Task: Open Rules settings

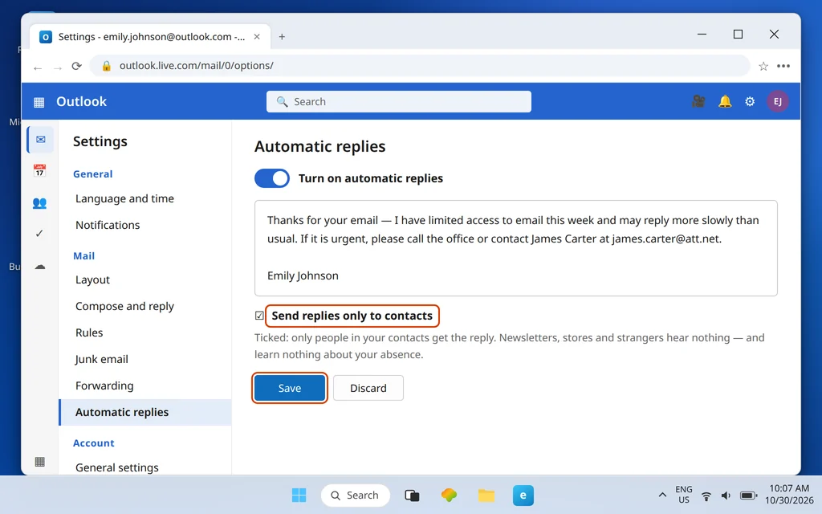Action: coord(89,332)
